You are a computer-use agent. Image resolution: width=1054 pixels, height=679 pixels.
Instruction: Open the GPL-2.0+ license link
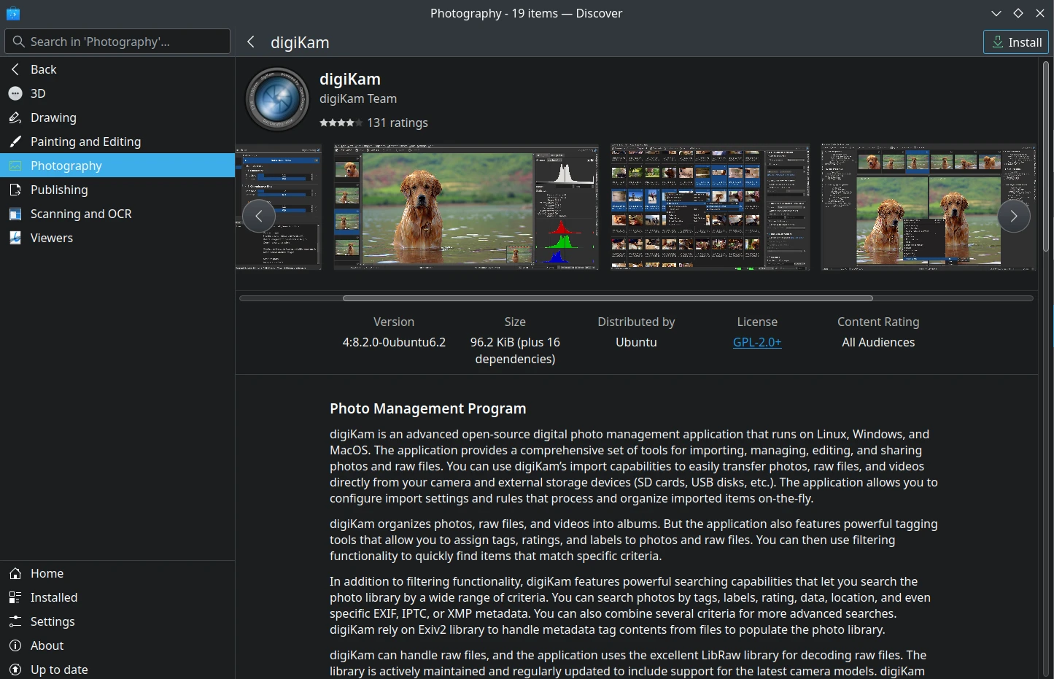[x=756, y=342]
